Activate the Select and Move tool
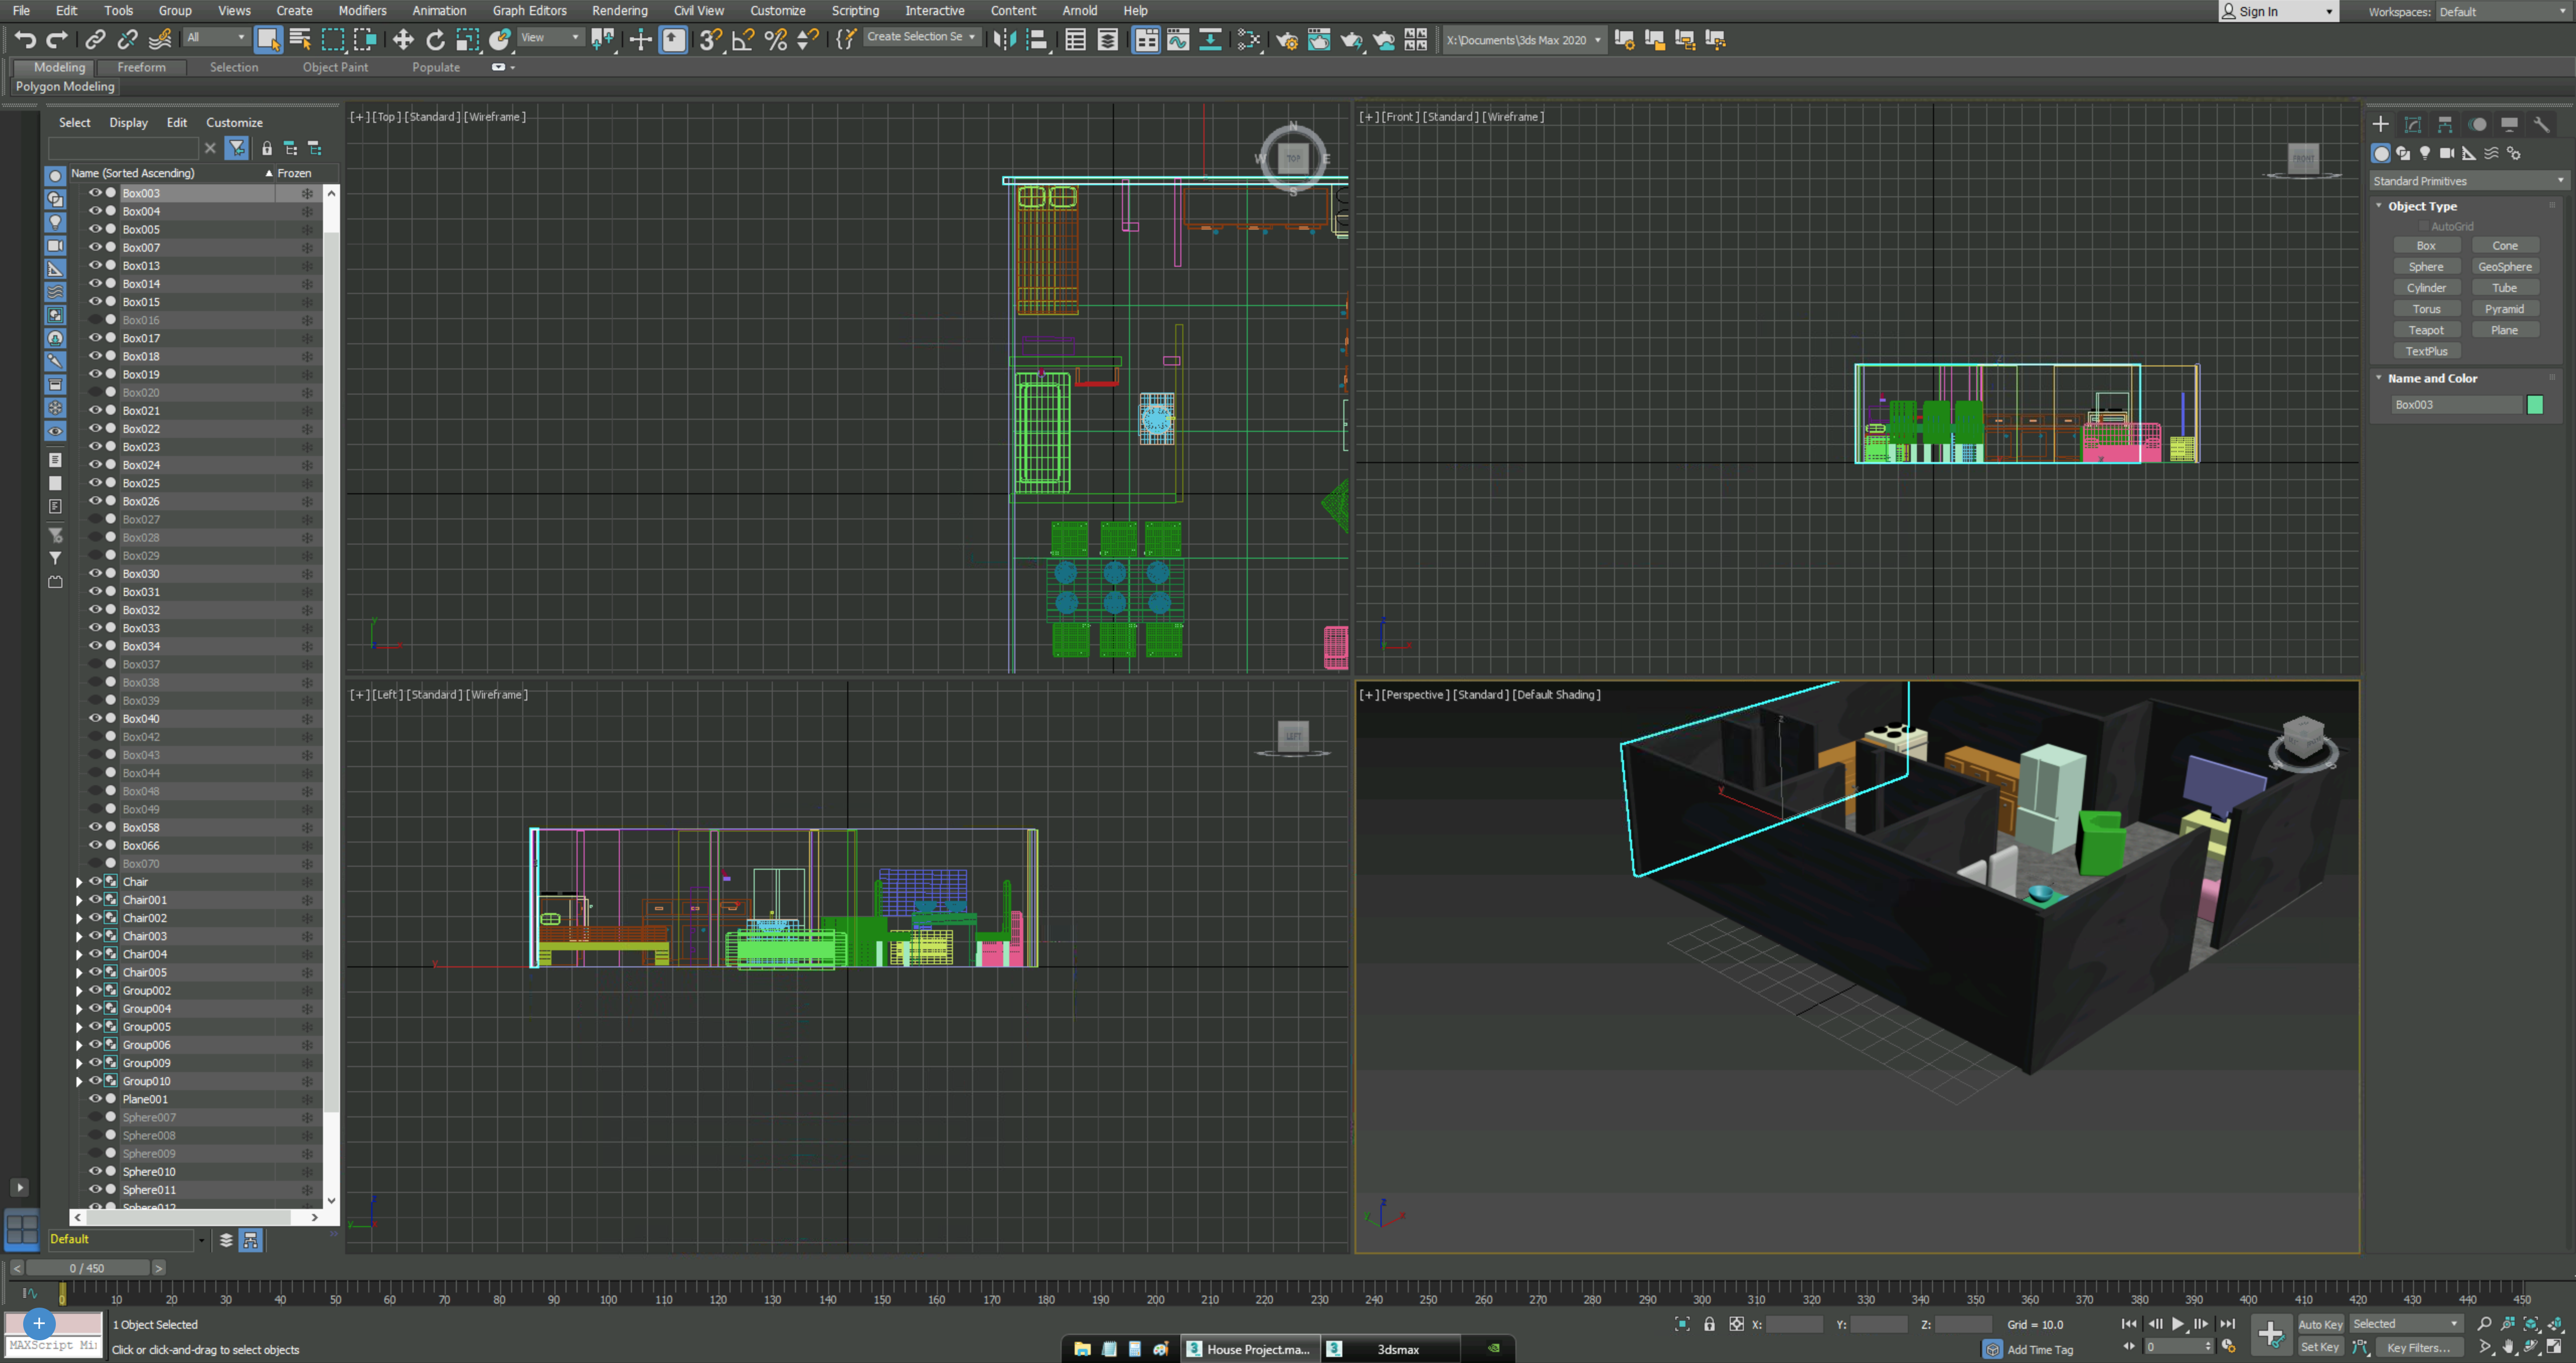2576x1363 pixels. pyautogui.click(x=403, y=39)
